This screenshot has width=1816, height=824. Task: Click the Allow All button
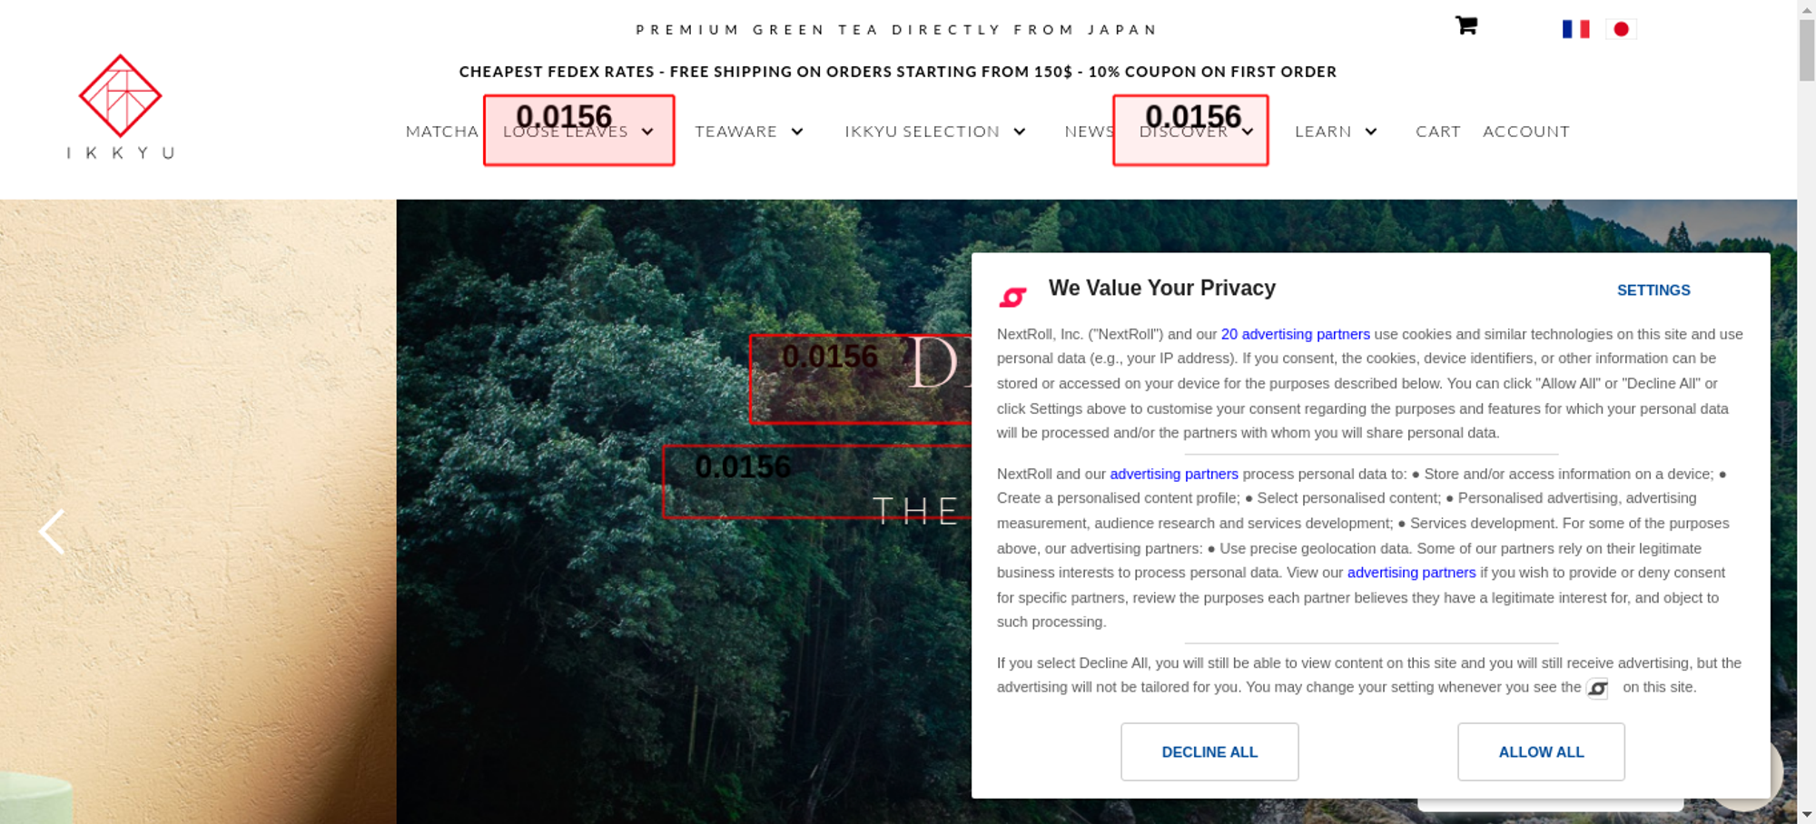point(1541,751)
